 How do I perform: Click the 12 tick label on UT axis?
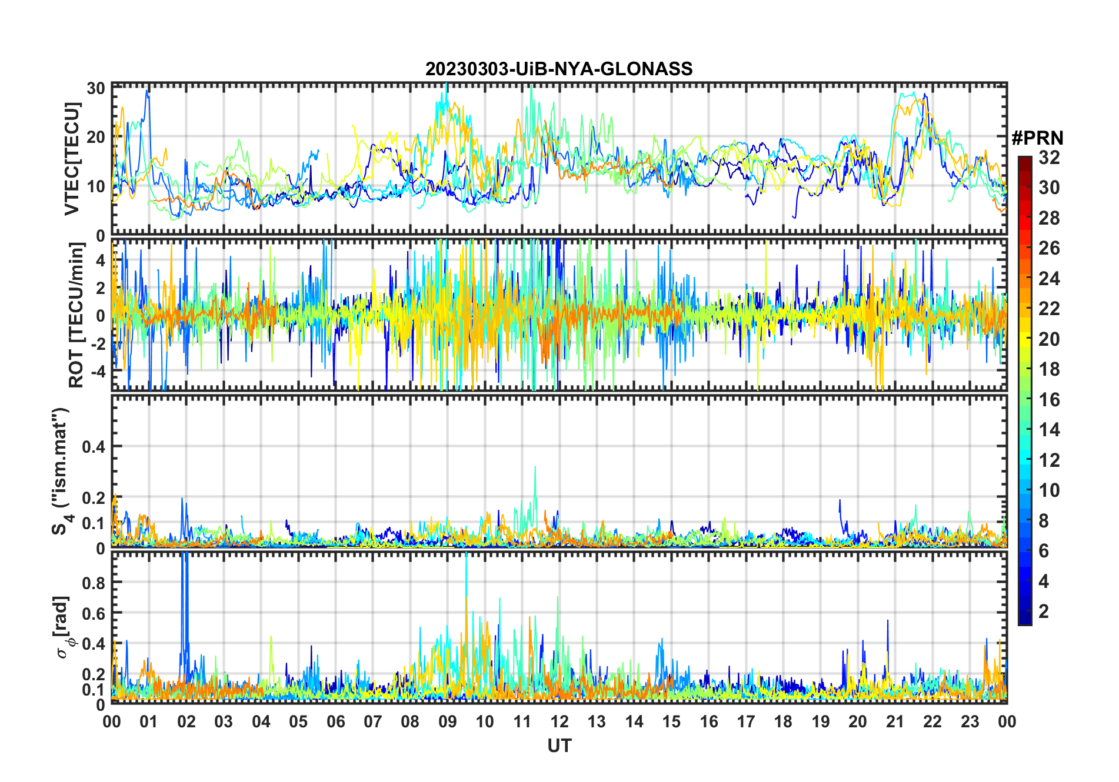[559, 721]
